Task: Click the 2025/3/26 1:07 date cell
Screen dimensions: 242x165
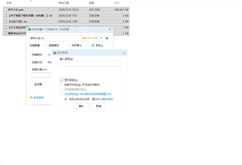Action: click(x=68, y=16)
